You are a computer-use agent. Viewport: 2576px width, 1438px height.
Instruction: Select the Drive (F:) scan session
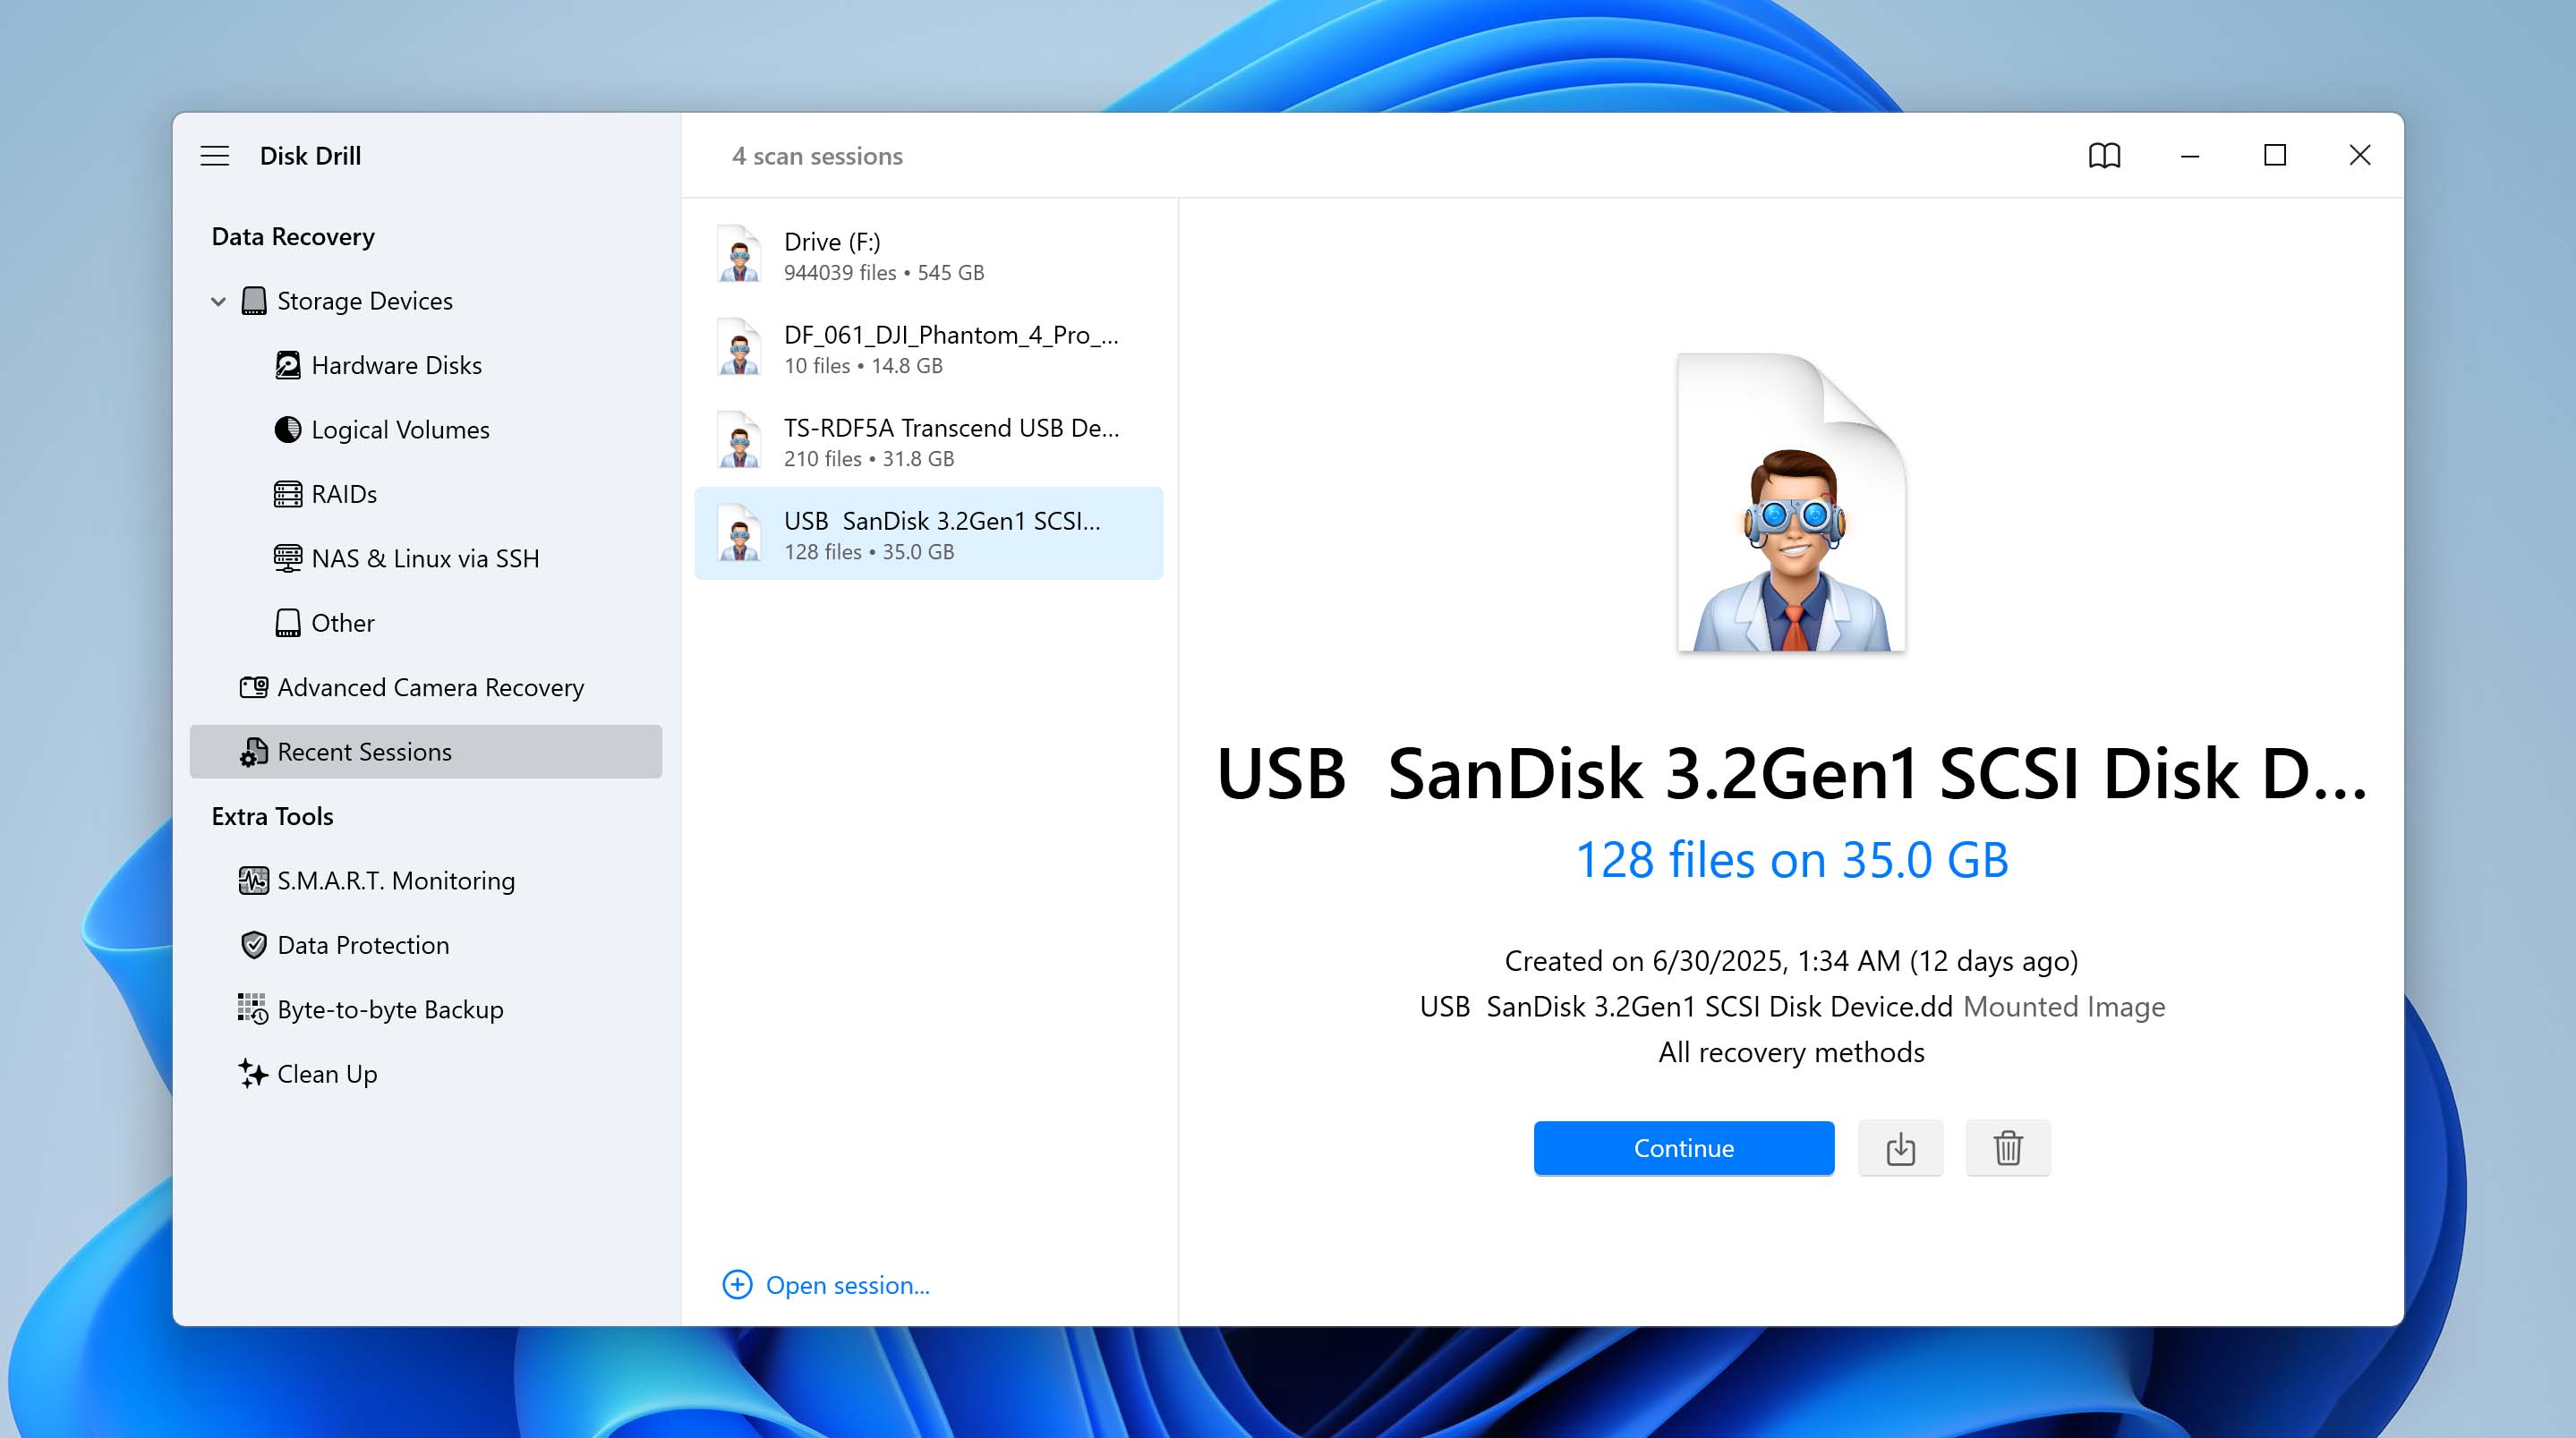pos(929,255)
